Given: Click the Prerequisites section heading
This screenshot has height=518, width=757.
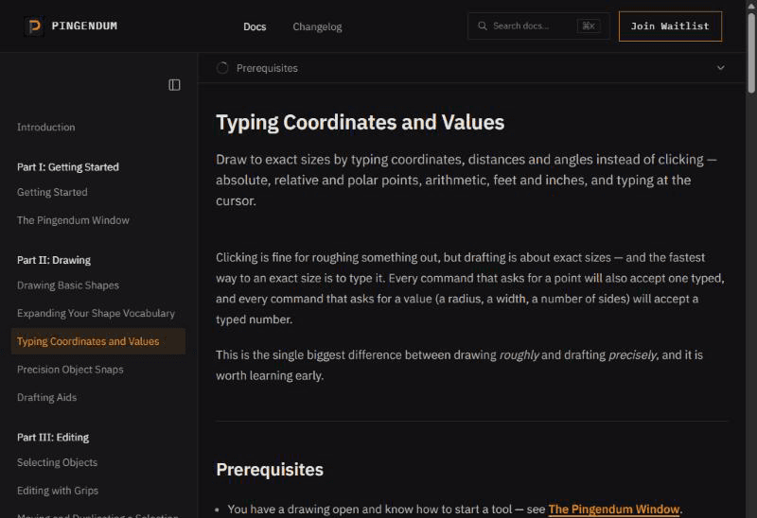Looking at the screenshot, I should point(270,470).
